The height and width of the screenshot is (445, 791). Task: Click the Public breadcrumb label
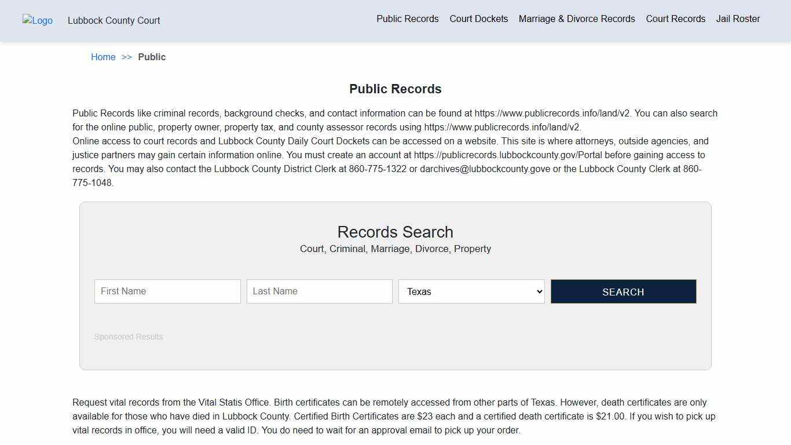pos(152,57)
